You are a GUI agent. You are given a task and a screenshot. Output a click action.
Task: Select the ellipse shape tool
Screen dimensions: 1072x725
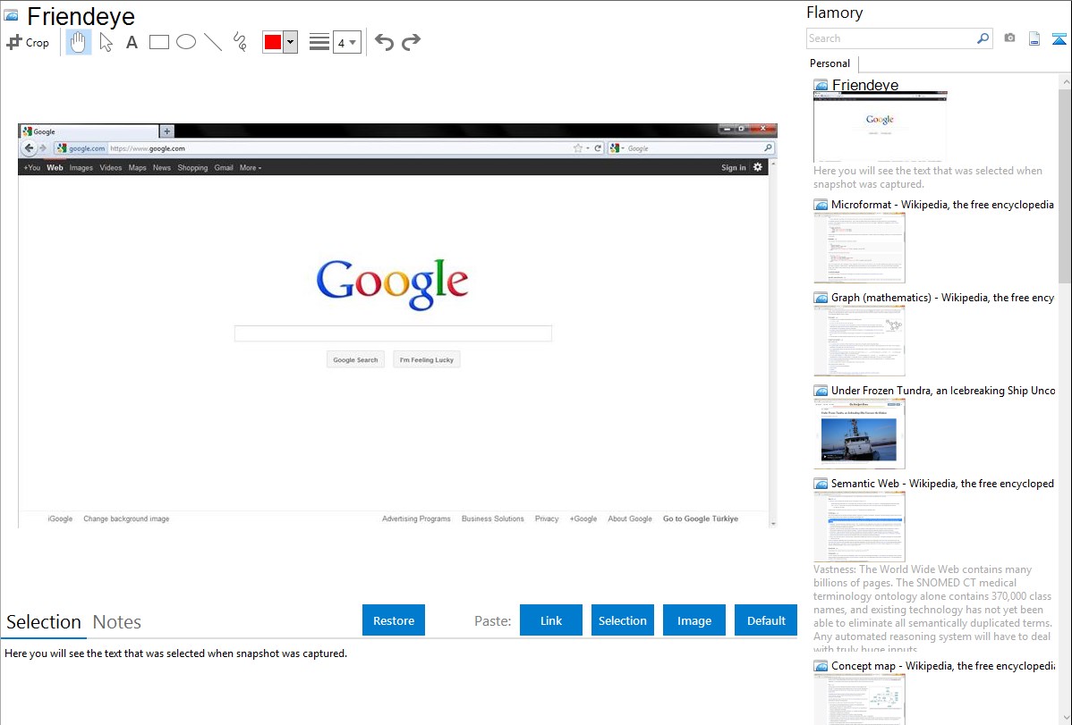pos(186,42)
